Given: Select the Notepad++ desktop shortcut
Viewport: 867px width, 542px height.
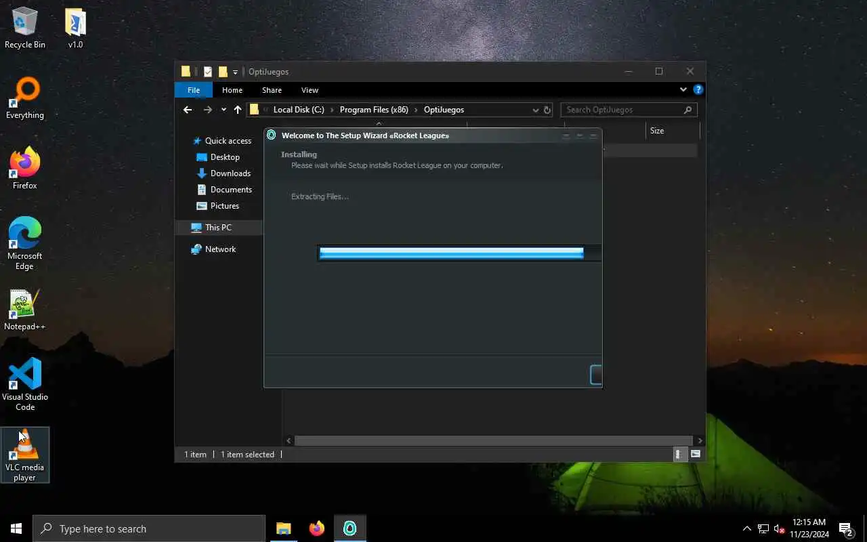Looking at the screenshot, I should coord(25,310).
